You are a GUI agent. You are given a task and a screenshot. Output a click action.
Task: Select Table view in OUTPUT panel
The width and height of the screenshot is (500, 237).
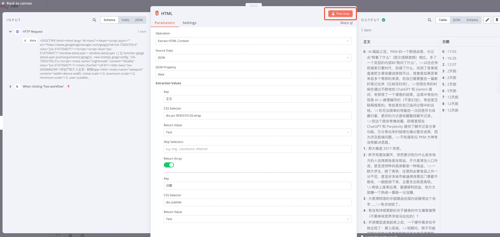point(443,20)
